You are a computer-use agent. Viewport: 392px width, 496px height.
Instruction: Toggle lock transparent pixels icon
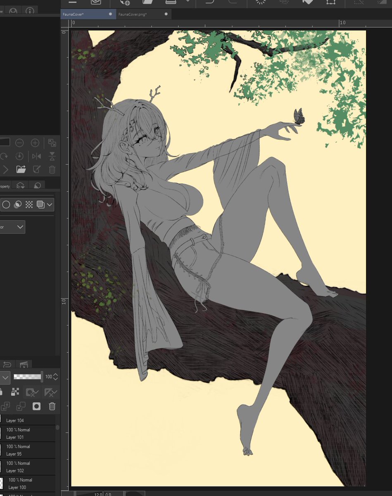(x=15, y=391)
